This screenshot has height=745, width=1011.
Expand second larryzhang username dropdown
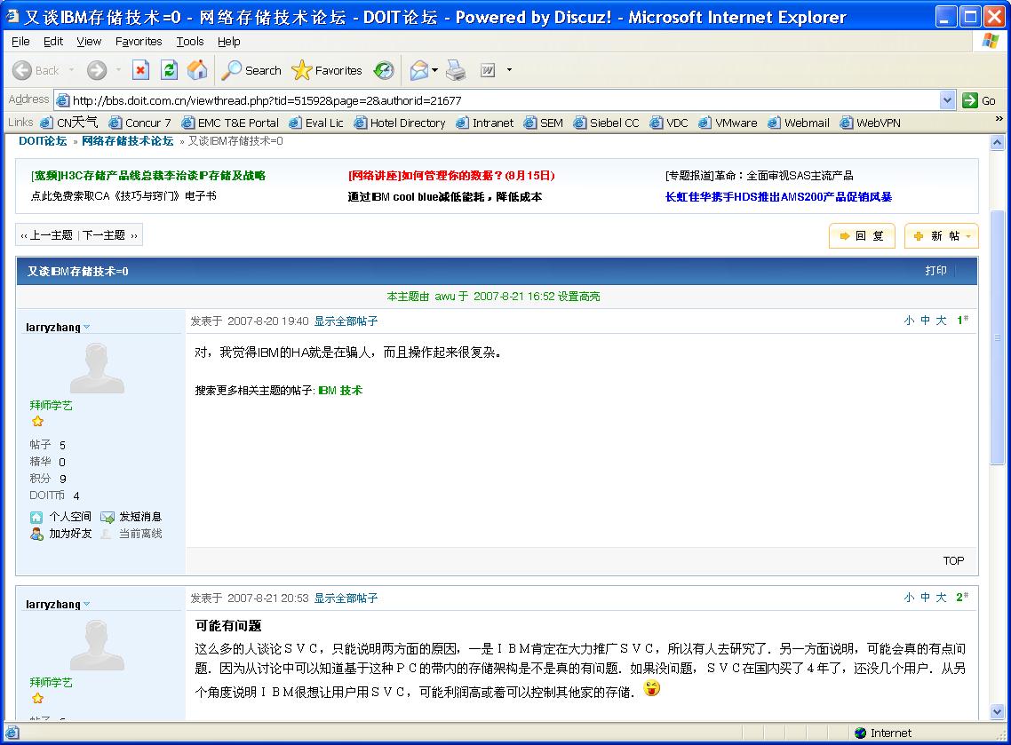[86, 605]
